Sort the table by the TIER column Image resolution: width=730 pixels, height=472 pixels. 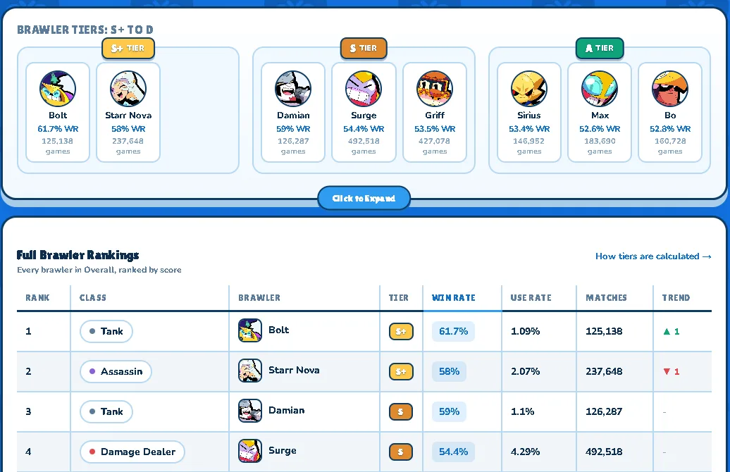399,297
